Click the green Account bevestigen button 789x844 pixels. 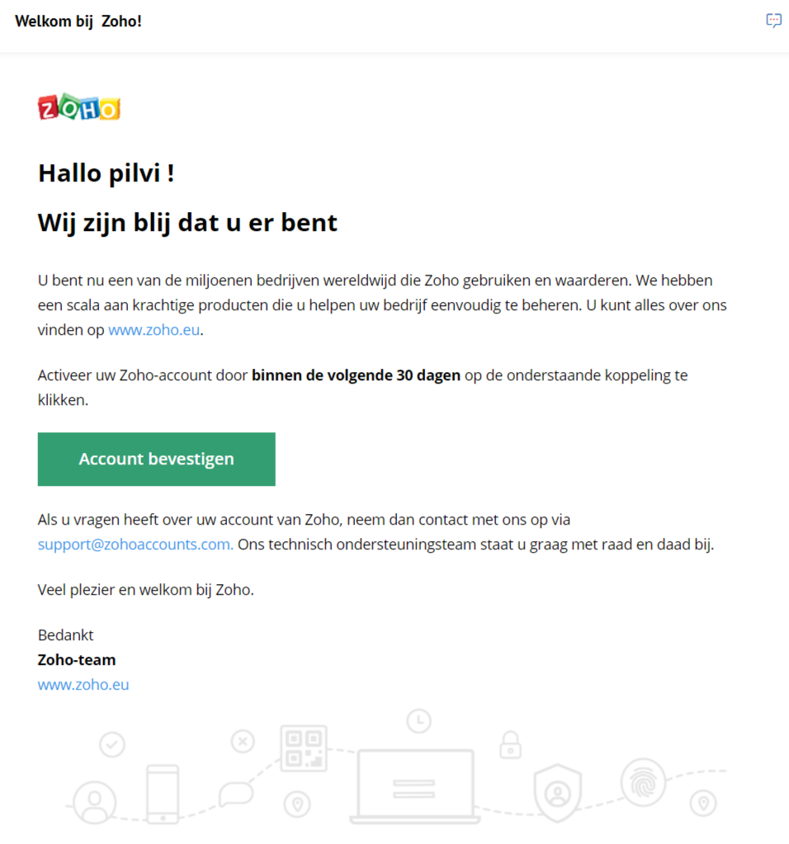pyautogui.click(x=156, y=460)
